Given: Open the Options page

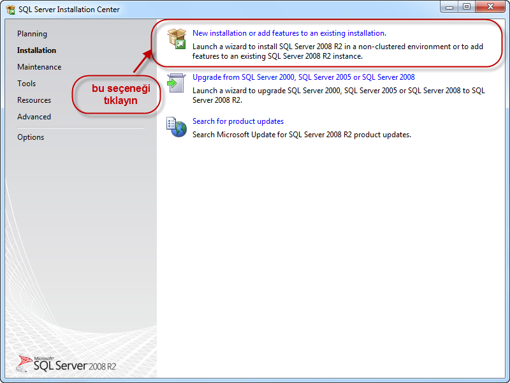Looking at the screenshot, I should 31,137.
